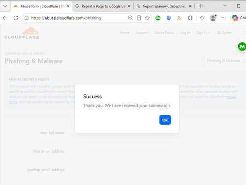View site information lock icon

click(27, 18)
